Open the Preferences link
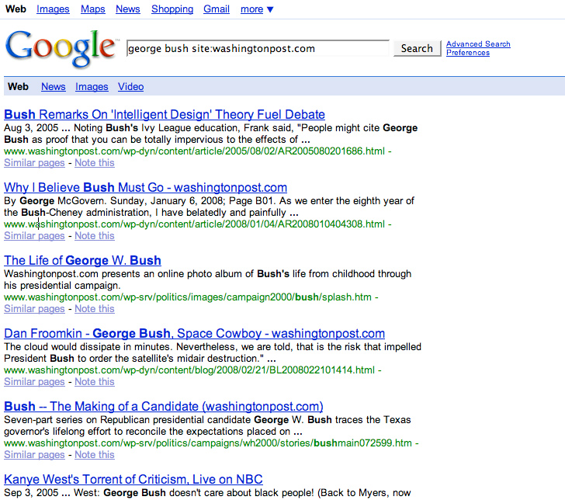Image resolution: width=565 pixels, height=500 pixels. 468,53
